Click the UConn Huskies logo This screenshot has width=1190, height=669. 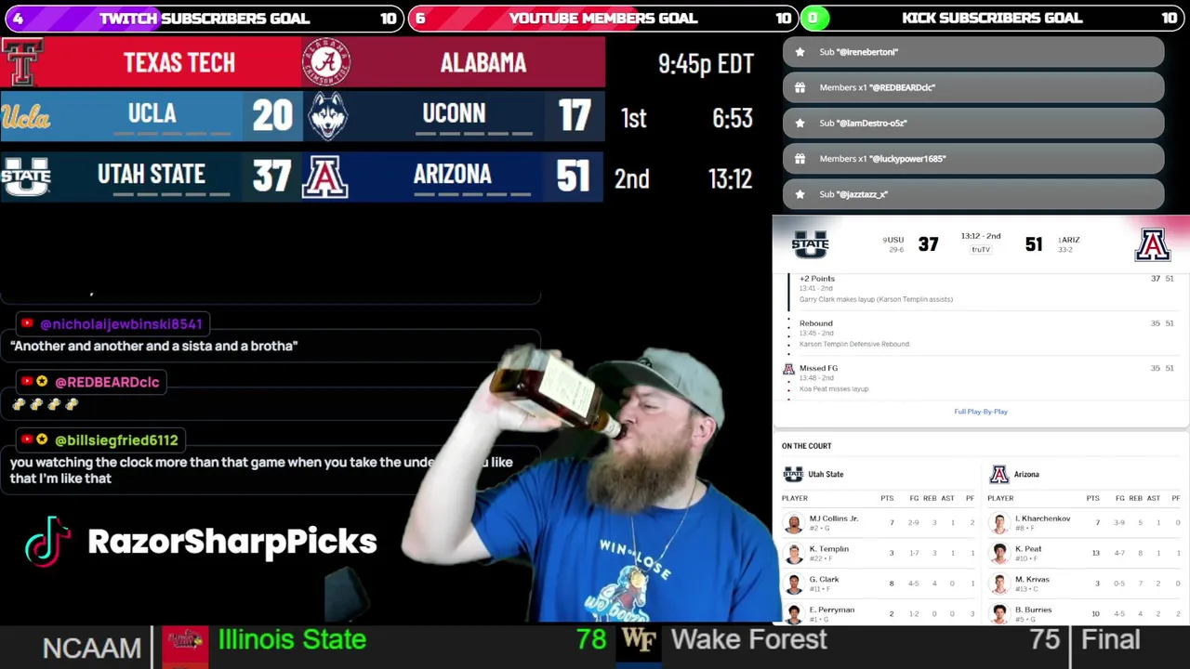[x=327, y=117]
